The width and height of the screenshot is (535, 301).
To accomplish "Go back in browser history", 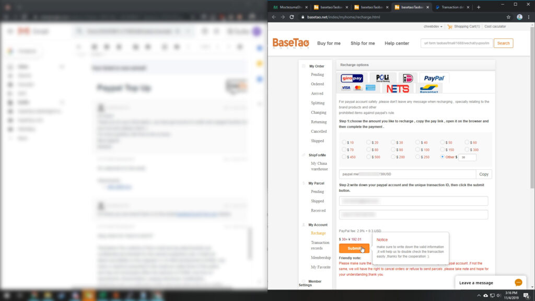I will click(x=274, y=17).
